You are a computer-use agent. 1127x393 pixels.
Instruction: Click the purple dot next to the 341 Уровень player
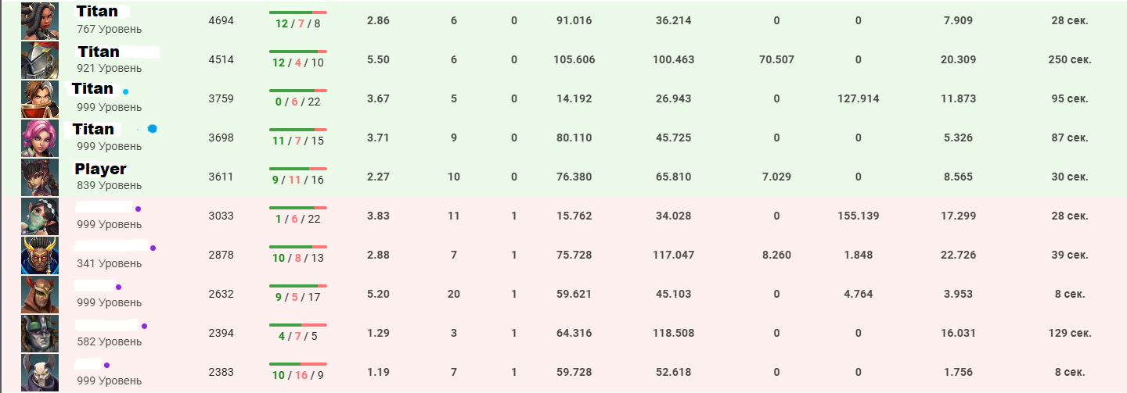click(153, 248)
